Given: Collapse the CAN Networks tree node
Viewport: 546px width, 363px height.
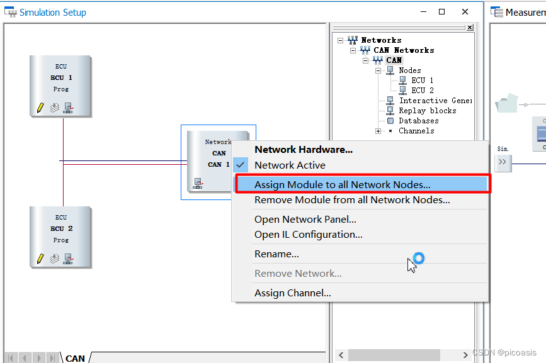Looking at the screenshot, I should pos(353,51).
